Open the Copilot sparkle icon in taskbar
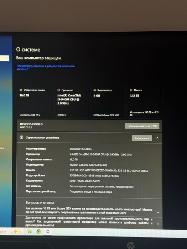This screenshot has width=187, height=249. (x=17, y=232)
